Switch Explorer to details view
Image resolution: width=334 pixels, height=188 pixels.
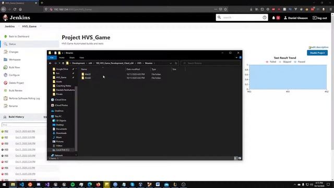(235, 158)
